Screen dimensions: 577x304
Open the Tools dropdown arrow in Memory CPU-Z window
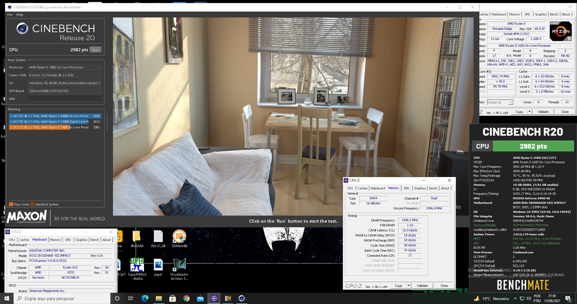click(409, 286)
